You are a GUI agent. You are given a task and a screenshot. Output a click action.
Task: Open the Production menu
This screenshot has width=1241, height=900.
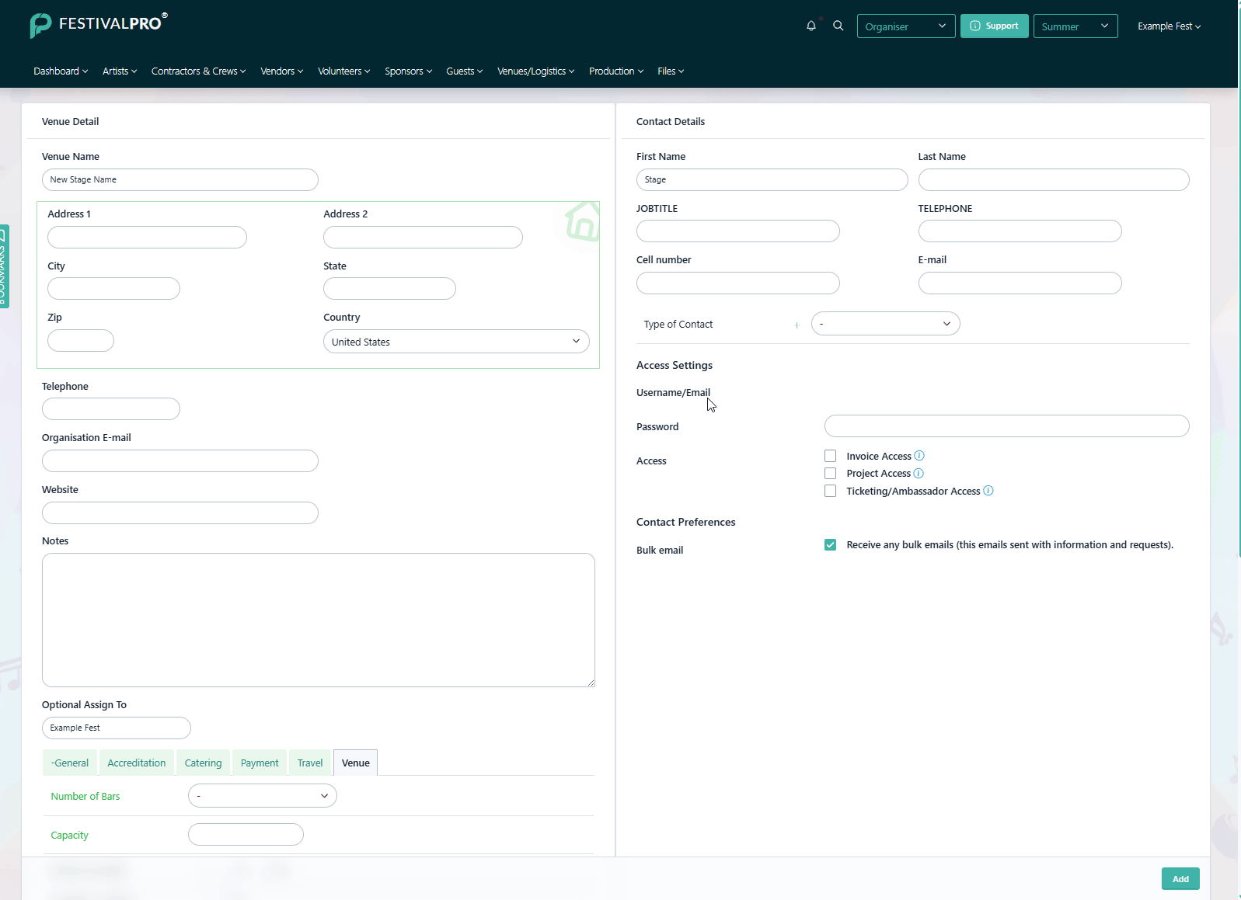click(616, 71)
